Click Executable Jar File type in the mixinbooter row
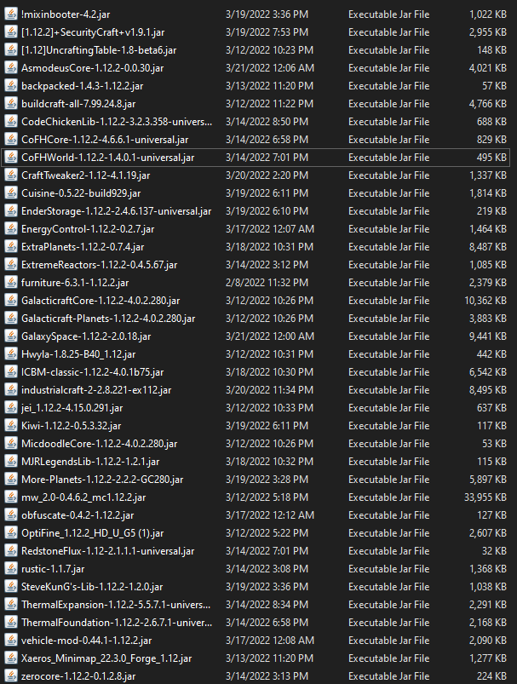Viewport: 517px width, 684px height. [388, 14]
